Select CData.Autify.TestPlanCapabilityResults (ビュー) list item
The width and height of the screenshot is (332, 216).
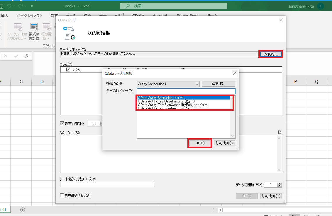(184, 104)
